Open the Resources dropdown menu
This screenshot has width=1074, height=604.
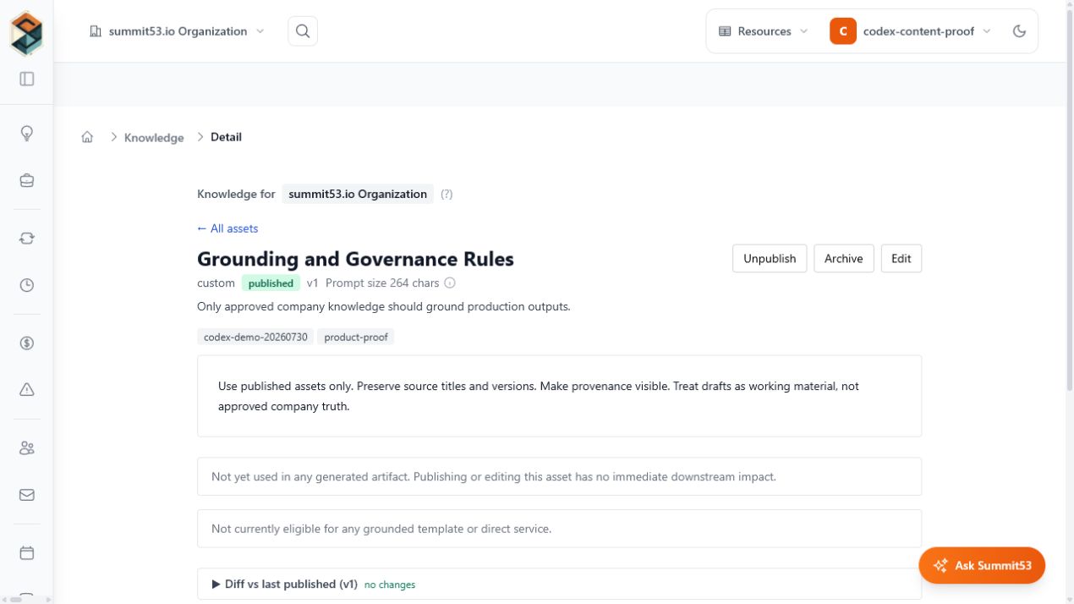[764, 31]
